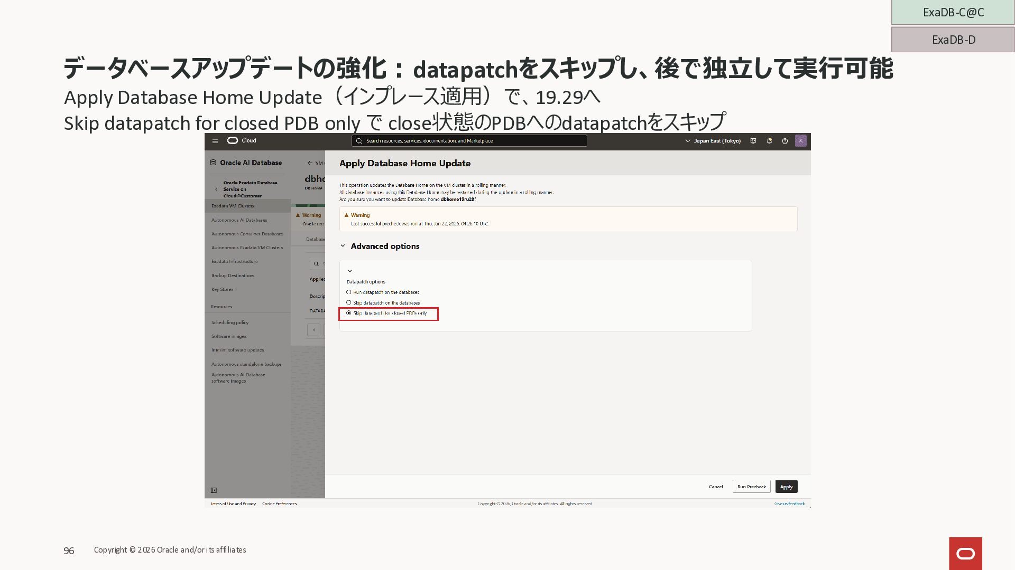Click the Run Precheck button
The width and height of the screenshot is (1015, 570).
pos(751,487)
